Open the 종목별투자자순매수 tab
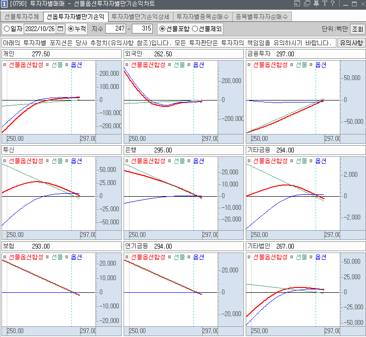This screenshot has height=337, width=366. point(261,17)
